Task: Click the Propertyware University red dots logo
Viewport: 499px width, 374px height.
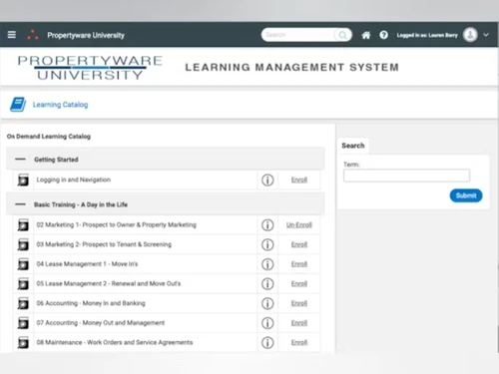Action: coord(33,35)
